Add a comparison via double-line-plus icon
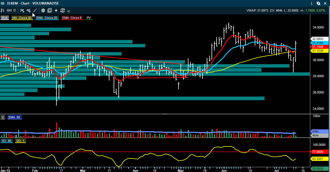The width and height of the screenshot is (330, 172). pyautogui.click(x=28, y=10)
